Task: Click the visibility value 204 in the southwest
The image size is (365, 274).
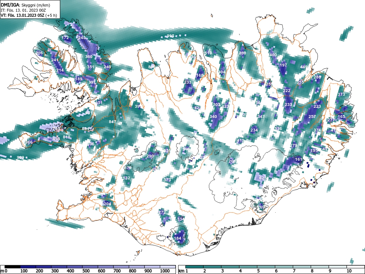Action: (107, 204)
